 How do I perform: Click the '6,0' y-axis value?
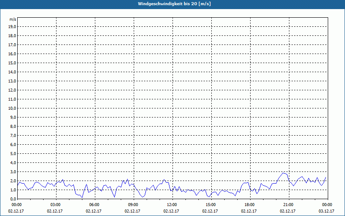(13, 145)
